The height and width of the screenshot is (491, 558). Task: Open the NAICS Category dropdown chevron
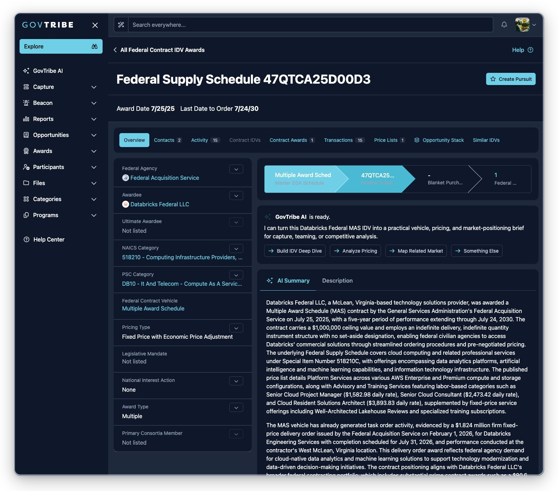(236, 248)
